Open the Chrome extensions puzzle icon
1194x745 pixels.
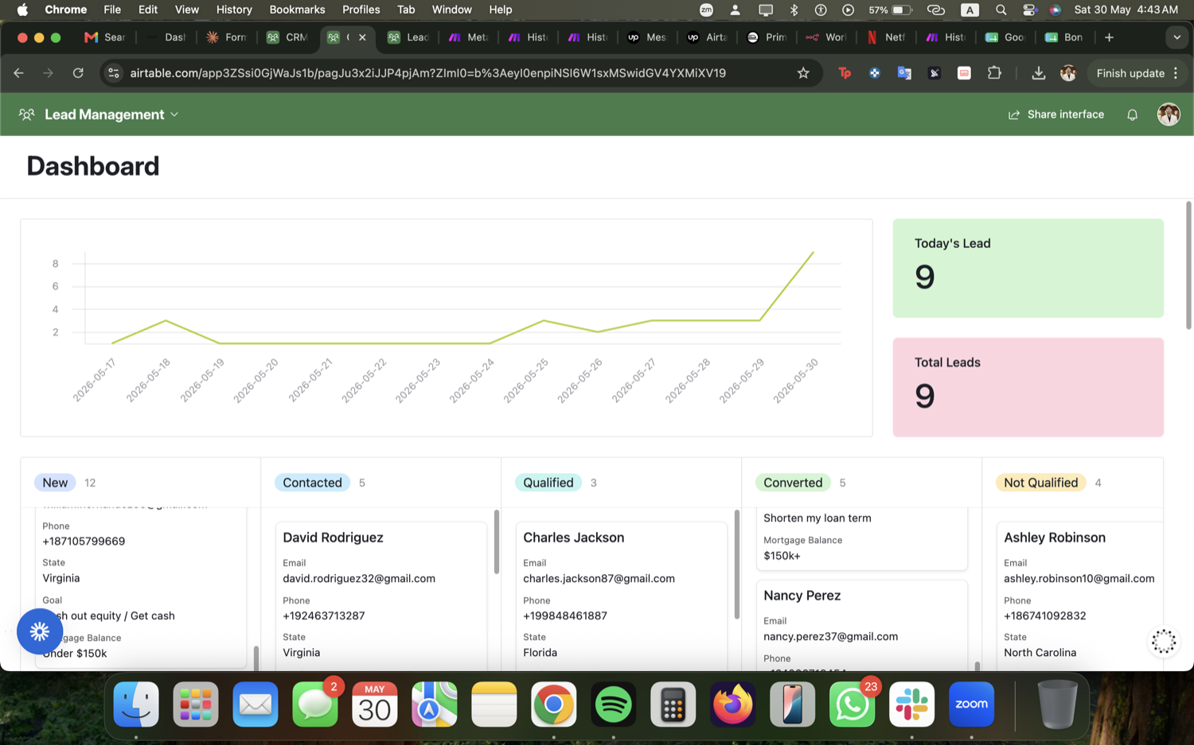994,73
